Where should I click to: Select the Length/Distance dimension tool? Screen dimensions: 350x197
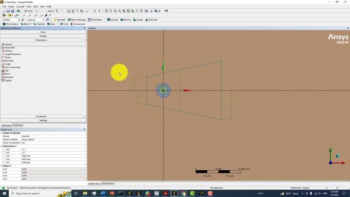(x=11, y=54)
